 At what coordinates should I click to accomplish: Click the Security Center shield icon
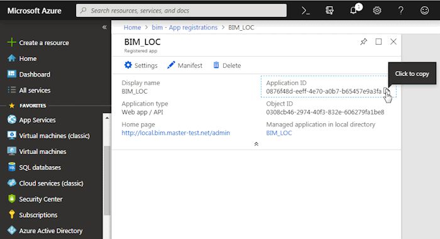tap(12, 199)
